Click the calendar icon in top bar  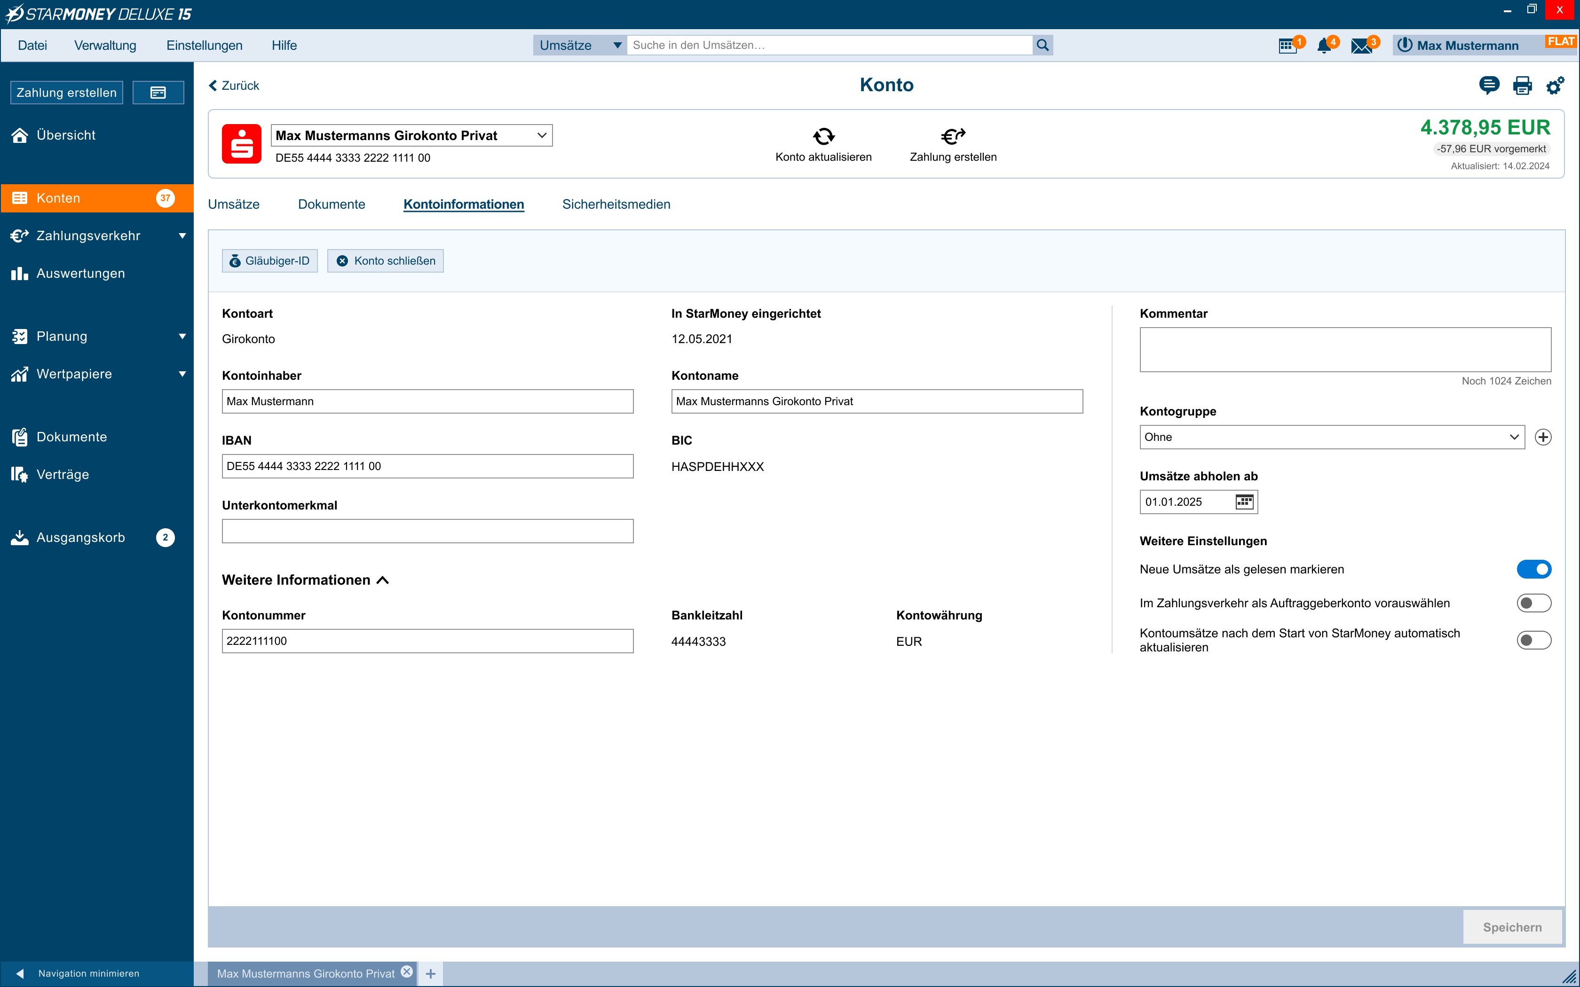(1287, 46)
